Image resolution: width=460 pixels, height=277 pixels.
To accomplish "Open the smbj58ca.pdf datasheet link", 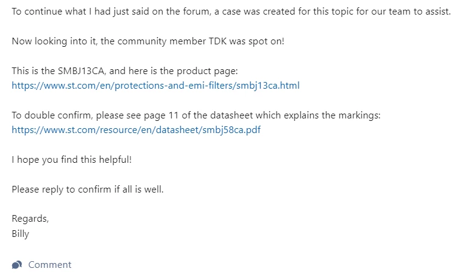I will [x=136, y=129].
